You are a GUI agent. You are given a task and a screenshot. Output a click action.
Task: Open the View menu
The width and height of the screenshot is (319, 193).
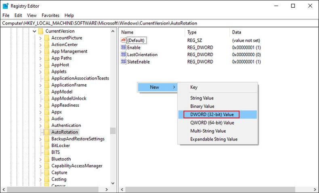pos(32,15)
